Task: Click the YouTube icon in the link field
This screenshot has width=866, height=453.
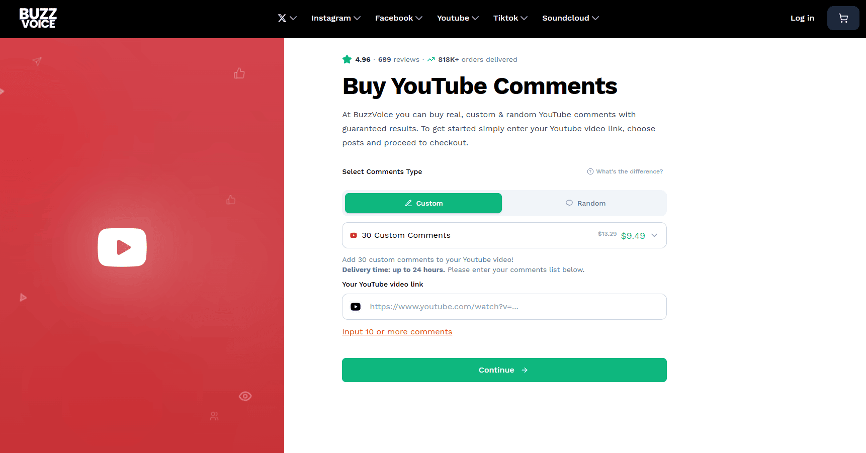Action: 356,307
